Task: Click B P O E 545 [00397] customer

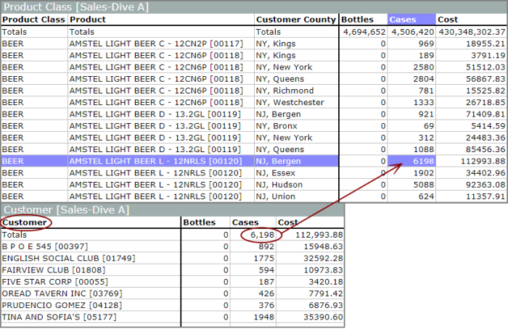Action: coord(42,246)
